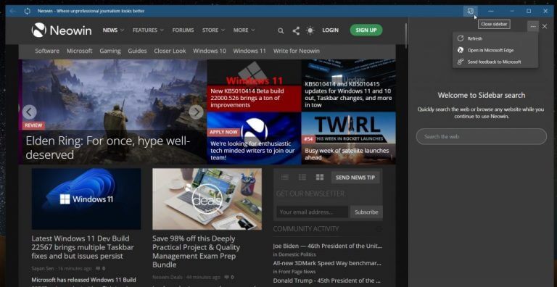Advance carousel with the right arrow
Viewport: 557px width, 287px height.
tap(196, 112)
